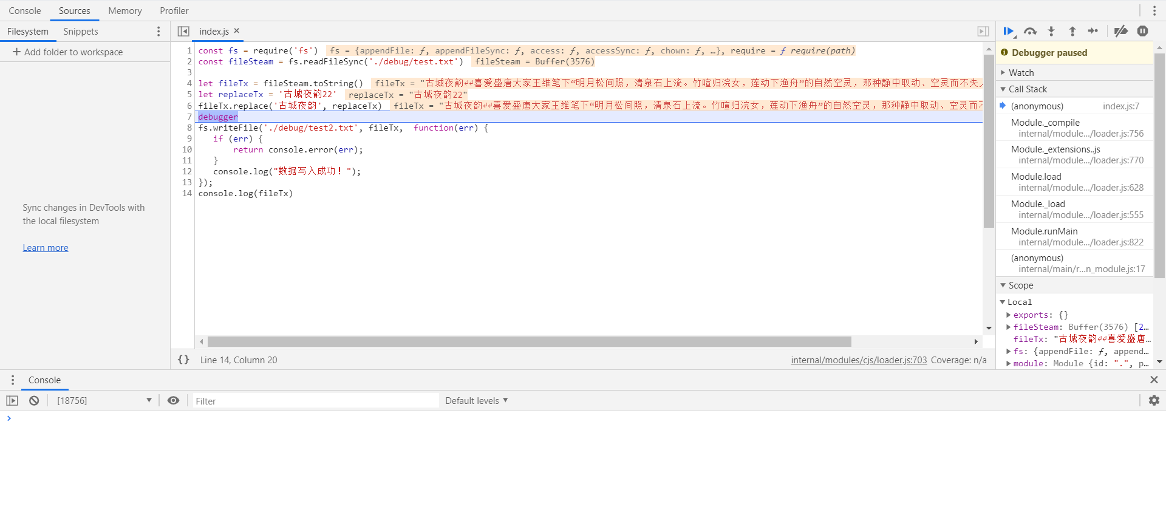The height and width of the screenshot is (526, 1166).
Task: Open the Snippets tab
Action: pos(80,32)
